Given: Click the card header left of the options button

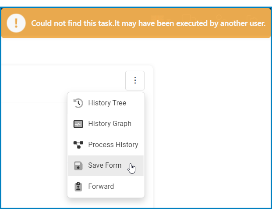Looking at the screenshot, I should tap(61, 81).
